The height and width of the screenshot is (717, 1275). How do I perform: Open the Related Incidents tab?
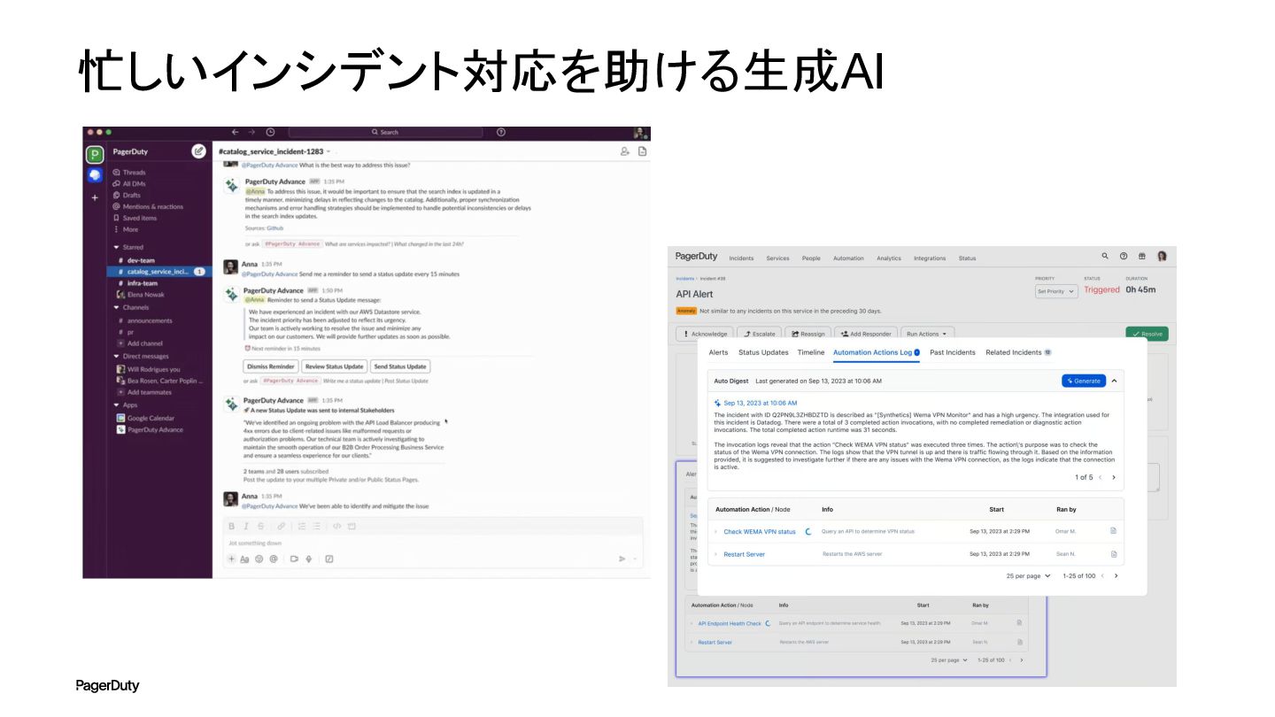[1018, 352]
